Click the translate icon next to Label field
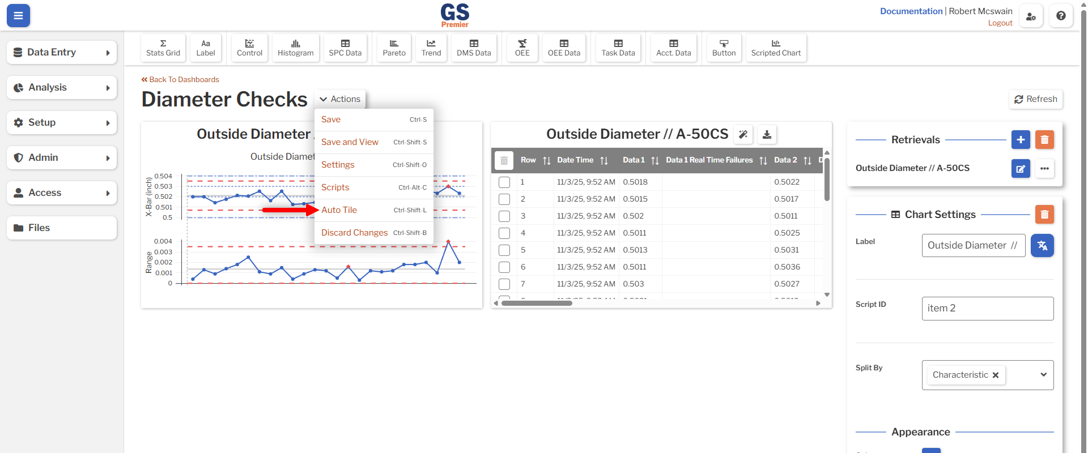This screenshot has width=1088, height=453. (1042, 246)
